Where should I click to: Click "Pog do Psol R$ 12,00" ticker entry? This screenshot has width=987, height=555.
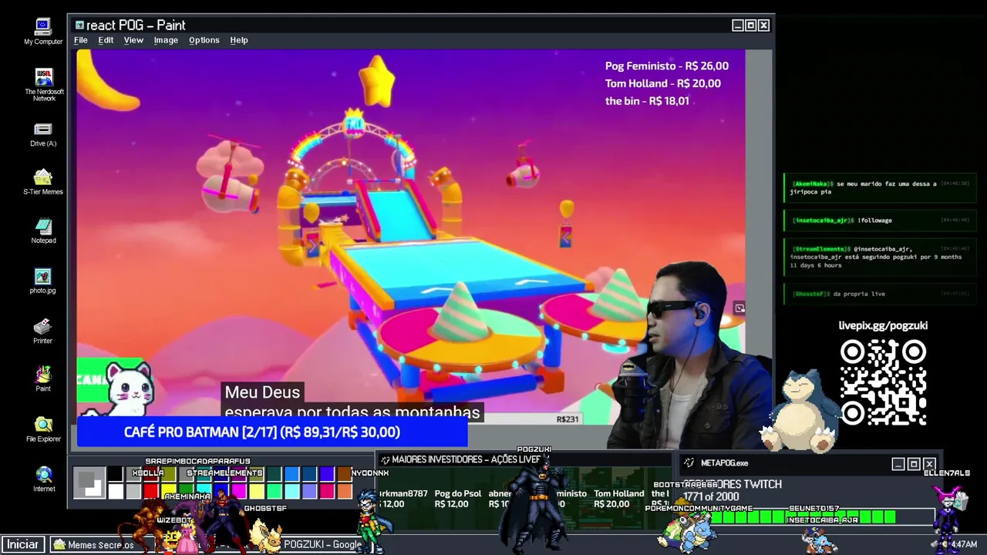(x=458, y=499)
